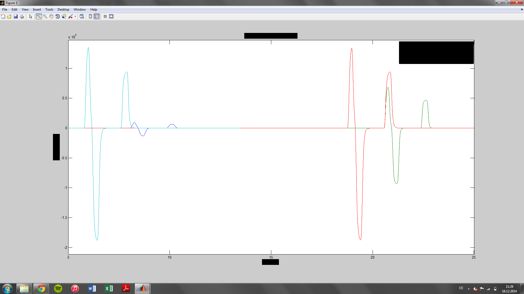
Task: Toggle the Brush data tool
Action: pos(70,17)
